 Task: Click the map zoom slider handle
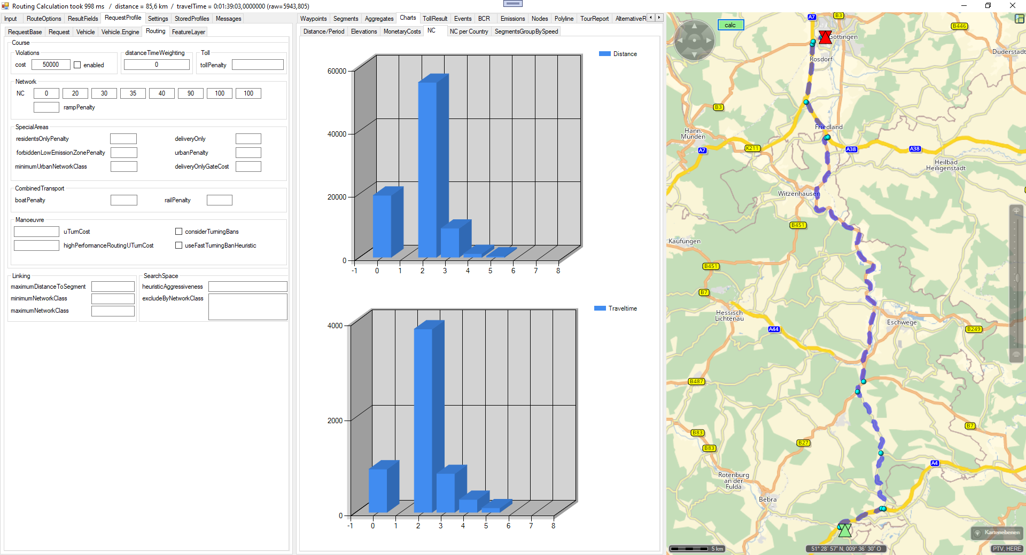(1016, 278)
